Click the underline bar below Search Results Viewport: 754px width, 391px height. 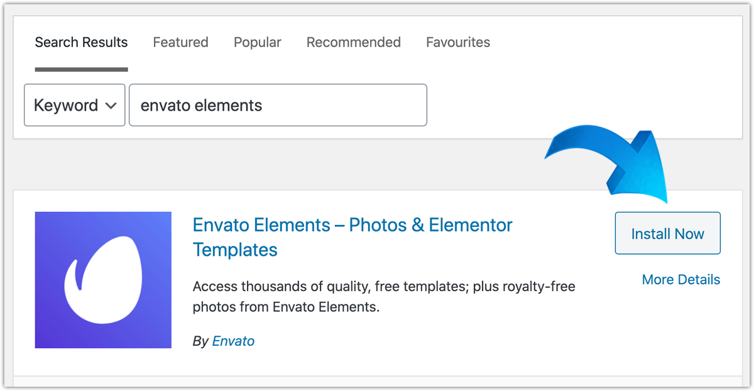tap(81, 69)
